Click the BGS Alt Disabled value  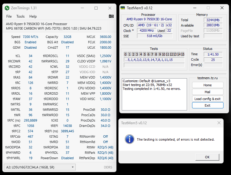coord(67,42)
